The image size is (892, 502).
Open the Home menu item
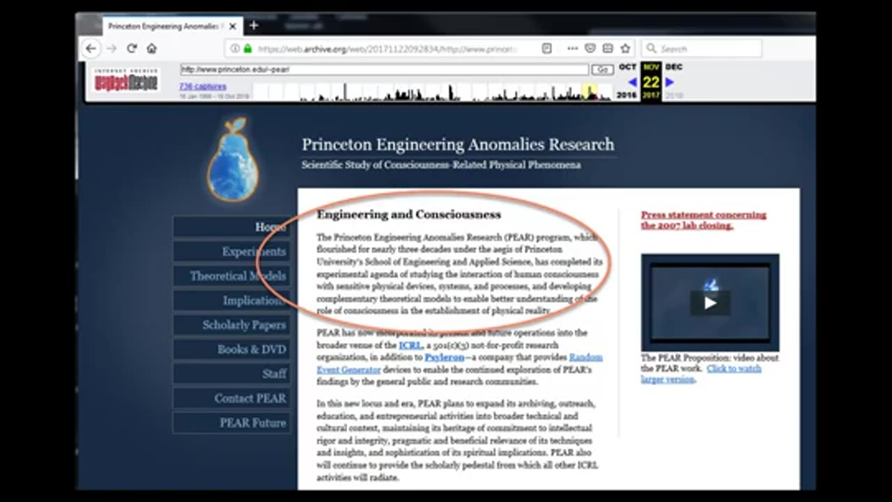(231, 227)
